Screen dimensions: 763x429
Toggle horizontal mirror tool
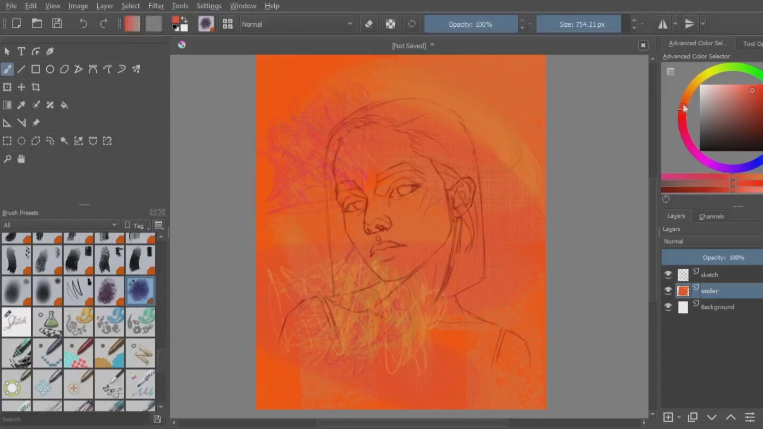coord(663,24)
